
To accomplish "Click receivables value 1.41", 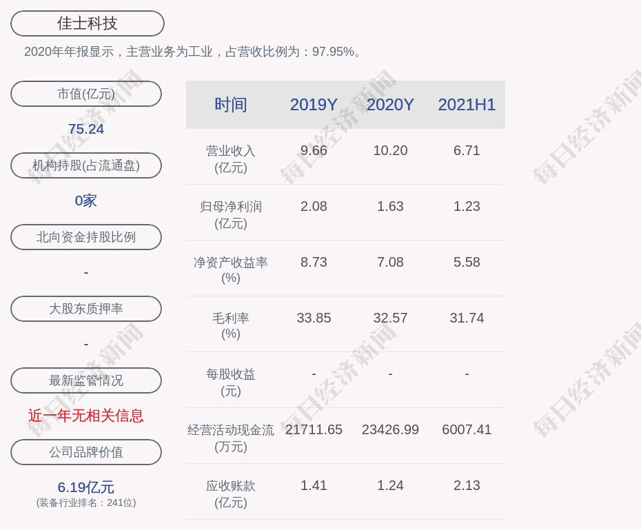I will 314,485.
